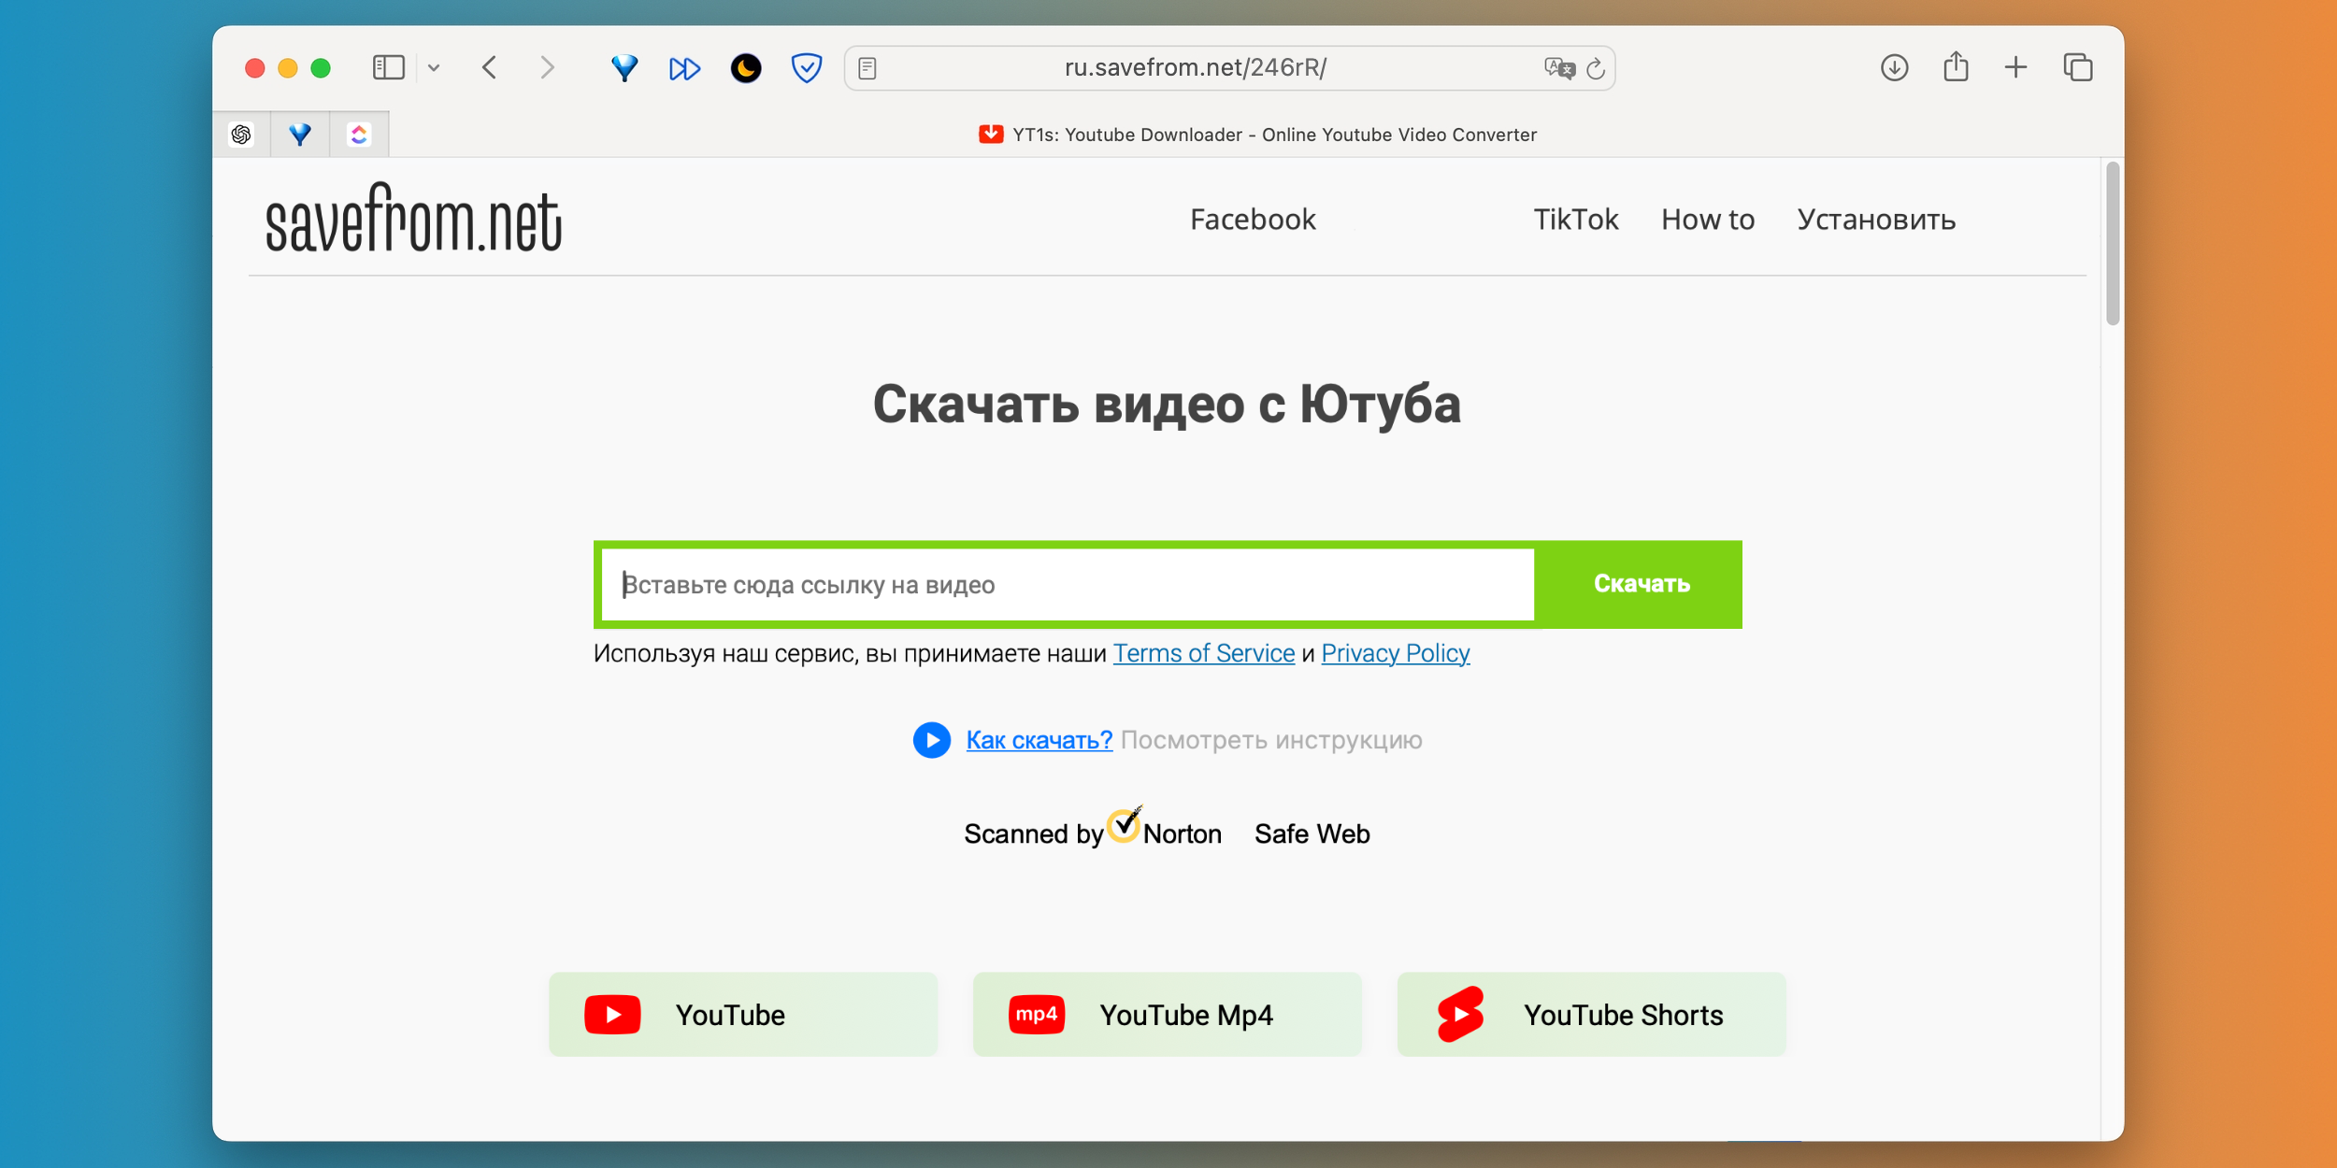Switch to the ClickUp pinned tab

(359, 135)
